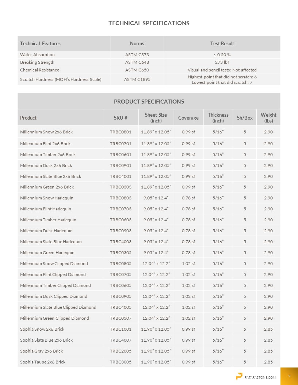Select the Technical Features column header
Image resolution: width=298 pixels, height=385 pixels.
(40, 43)
